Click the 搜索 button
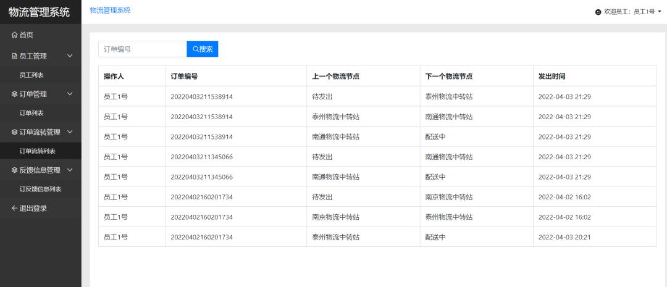Viewport: 667px width, 287px height. [x=203, y=49]
